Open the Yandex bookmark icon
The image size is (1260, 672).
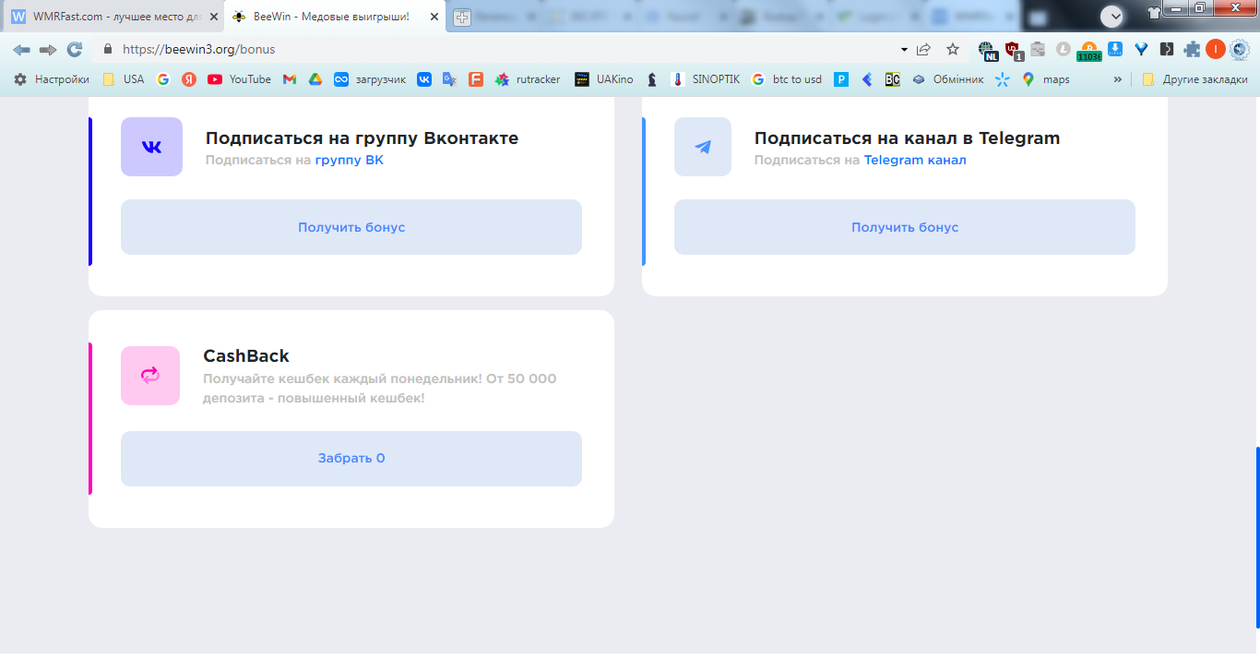[x=189, y=79]
